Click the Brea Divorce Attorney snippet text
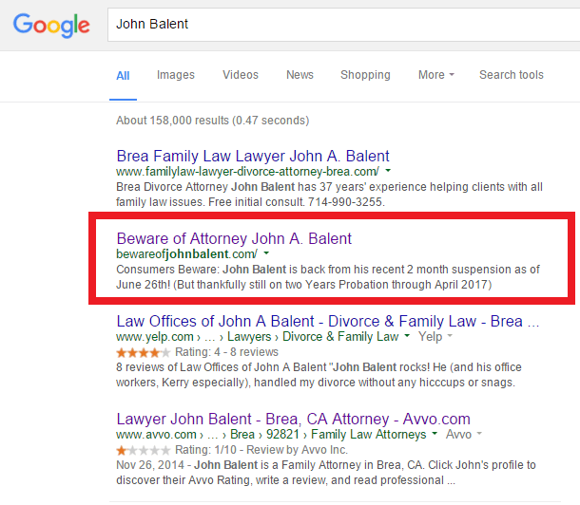 click(x=329, y=195)
